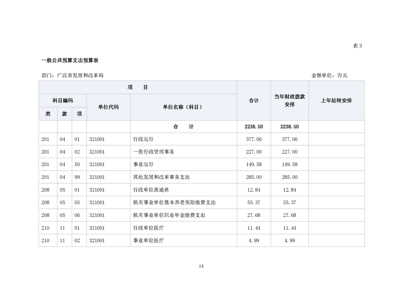The height and width of the screenshot is (293, 415).
Task: Click the 行政单位离退休 row name
Action: (x=151, y=190)
